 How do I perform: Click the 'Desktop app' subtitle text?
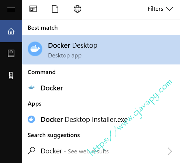coord(65,56)
